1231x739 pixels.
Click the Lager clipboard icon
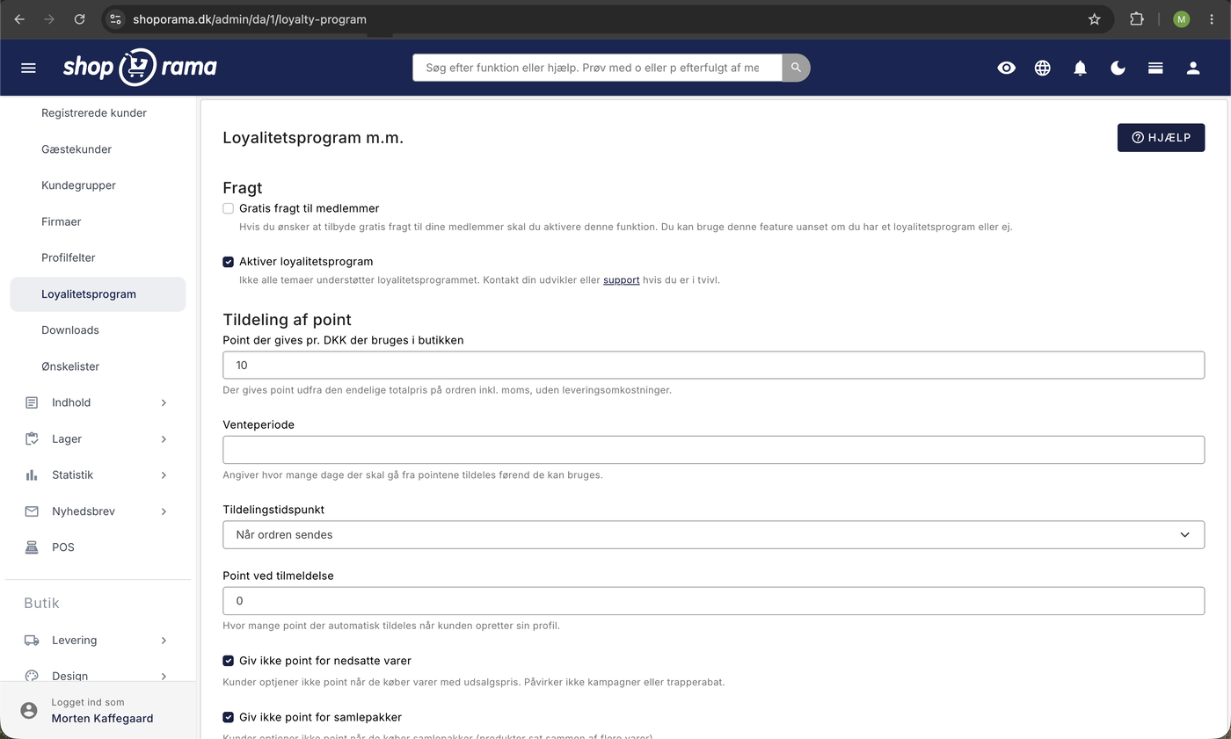32,438
